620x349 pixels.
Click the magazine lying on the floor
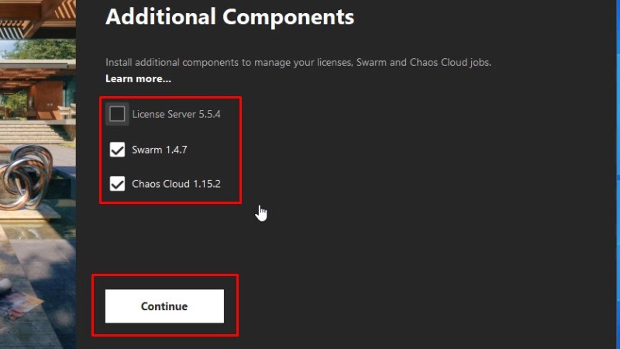tap(22, 306)
